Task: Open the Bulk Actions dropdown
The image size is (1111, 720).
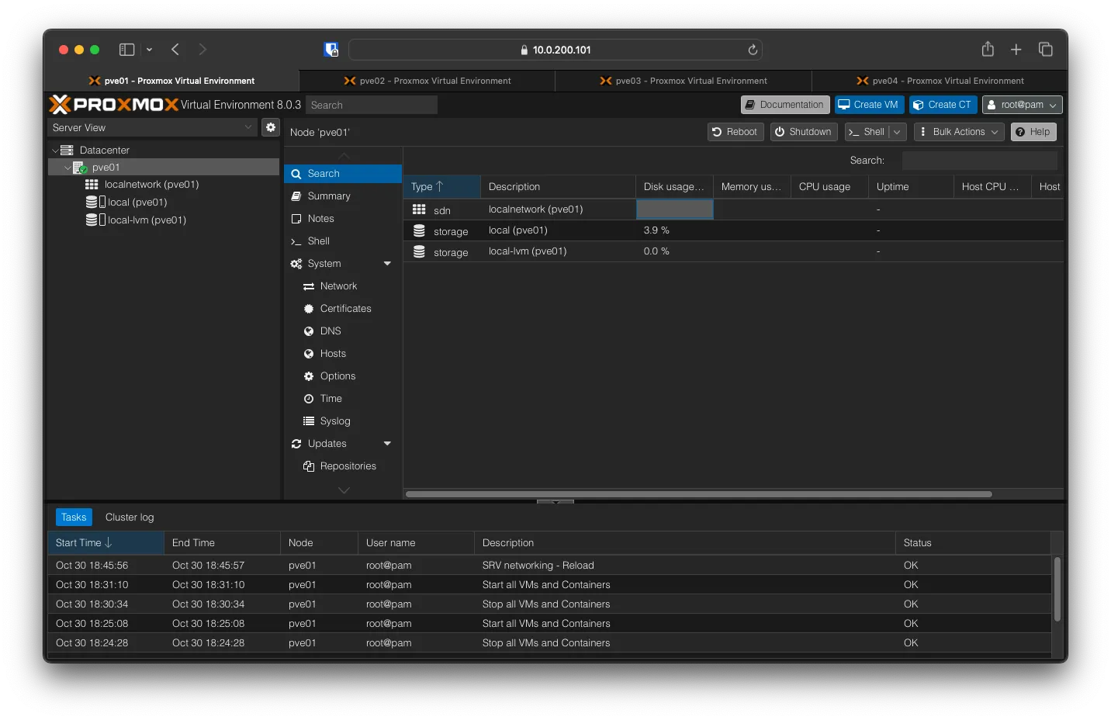Action: point(959,132)
